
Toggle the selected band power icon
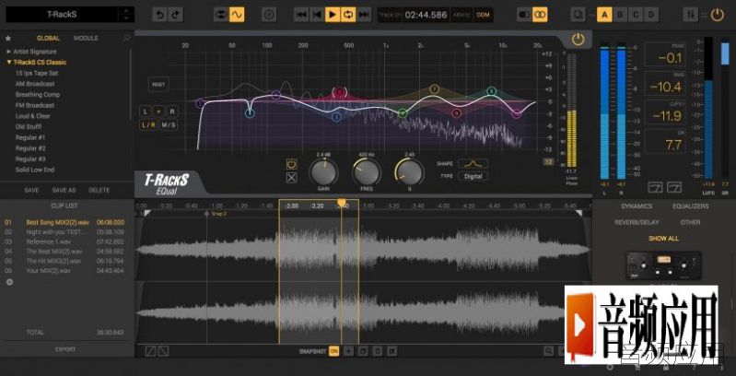[292, 164]
